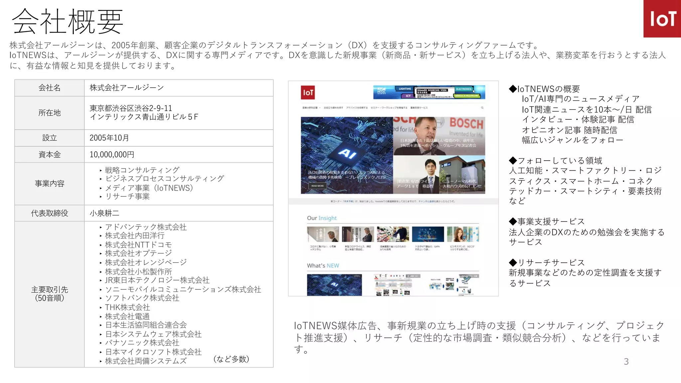Viewport: 681px width, 383px height.
Task: Click the ソフトバンク株式会社 client entry
Action: click(x=142, y=298)
